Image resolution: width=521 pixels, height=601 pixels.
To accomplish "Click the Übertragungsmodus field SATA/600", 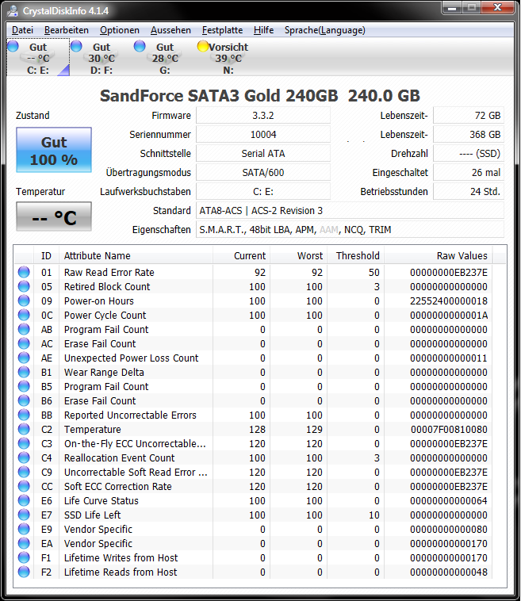I will [263, 173].
